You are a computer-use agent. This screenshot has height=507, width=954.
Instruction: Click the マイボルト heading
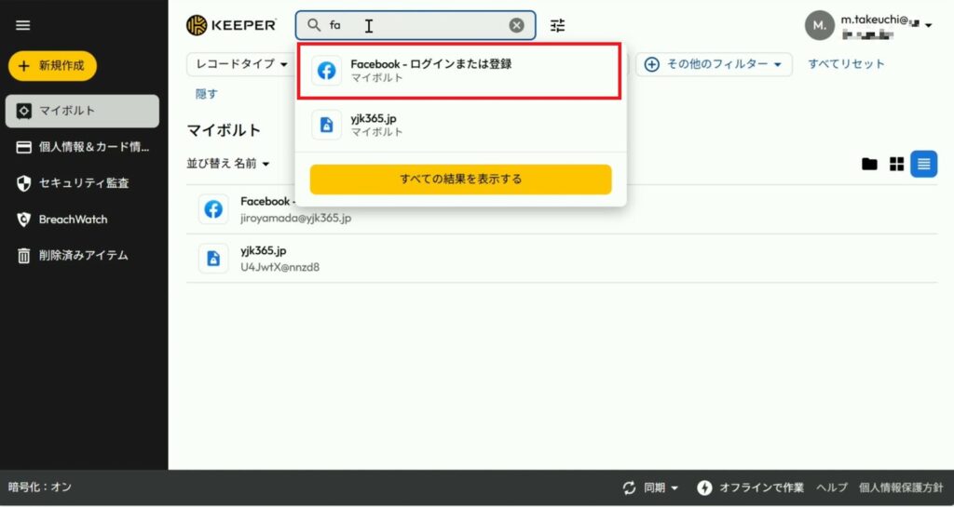point(224,130)
